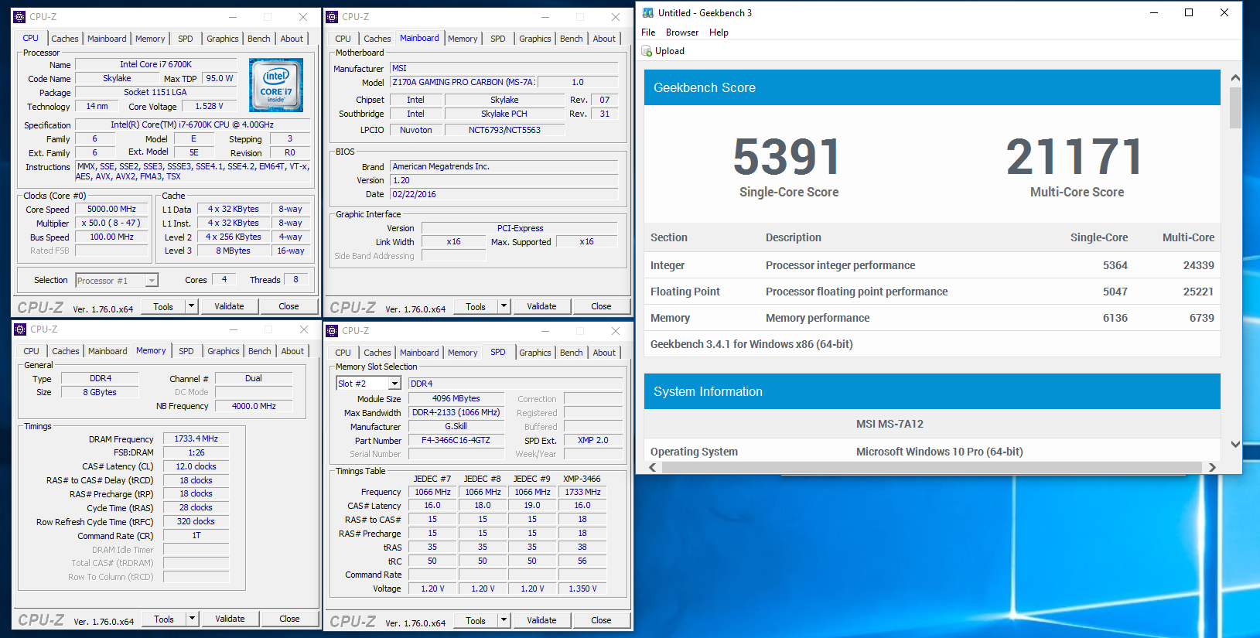Select the CPU tab in SPD window
1260x638 pixels.
coord(343,353)
